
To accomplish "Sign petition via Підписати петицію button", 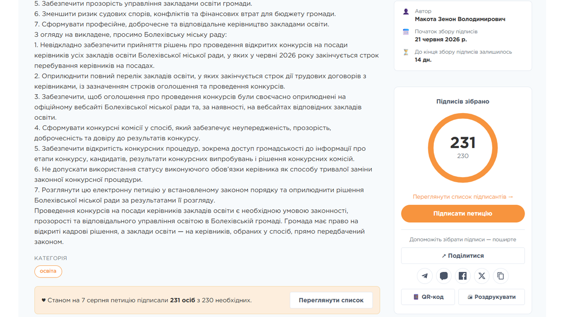I will point(463,214).
